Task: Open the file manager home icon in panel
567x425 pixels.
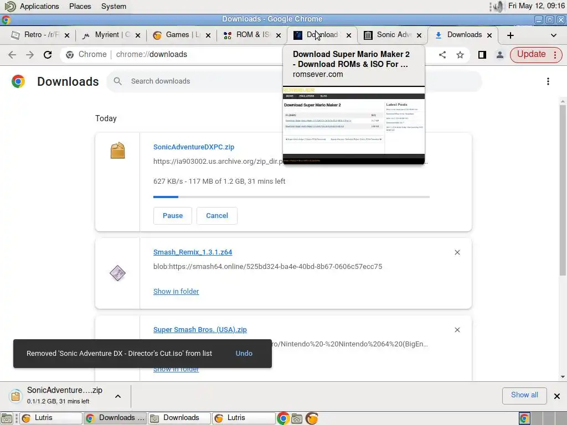Action: pos(297,418)
